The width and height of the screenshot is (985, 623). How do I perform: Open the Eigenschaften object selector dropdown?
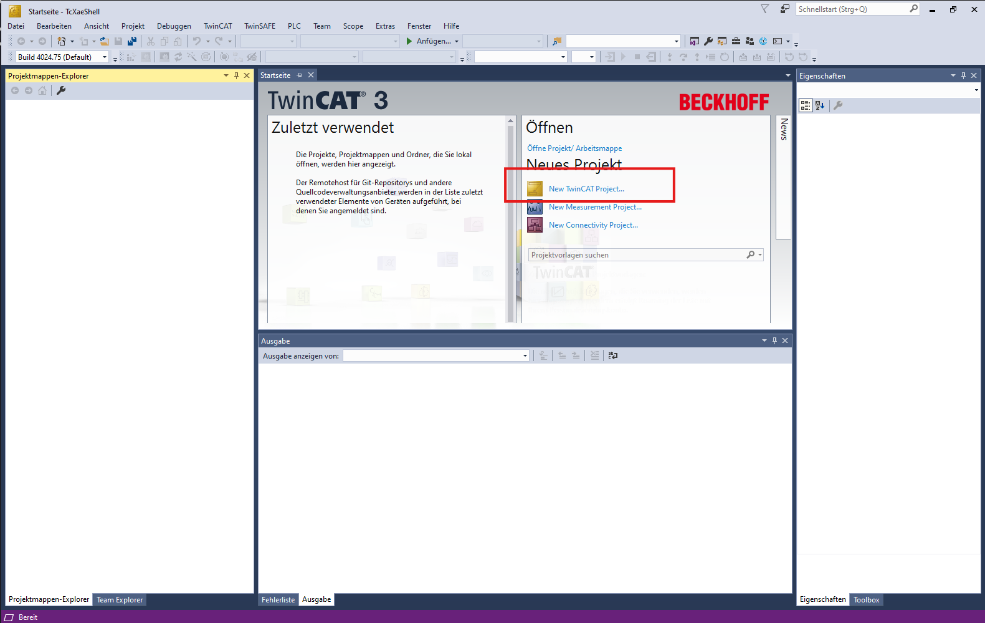[976, 90]
